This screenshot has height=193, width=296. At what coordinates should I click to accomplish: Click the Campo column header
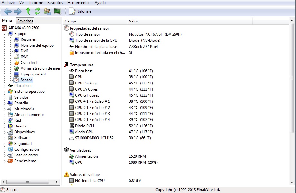point(95,21)
